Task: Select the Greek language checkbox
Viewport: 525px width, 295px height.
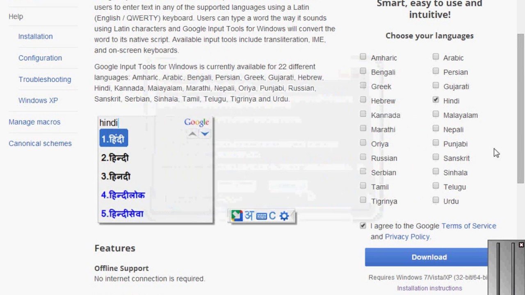Action: (363, 85)
